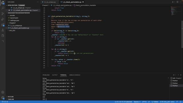Create a new terminal with plus icon
Screen dimensions: 183x103
pos(174,75)
